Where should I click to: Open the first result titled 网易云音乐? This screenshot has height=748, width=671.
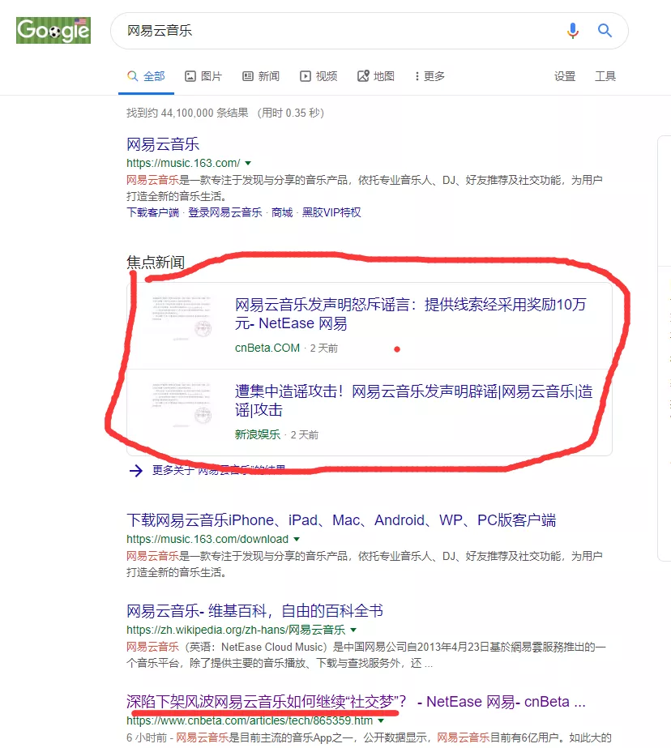[163, 144]
